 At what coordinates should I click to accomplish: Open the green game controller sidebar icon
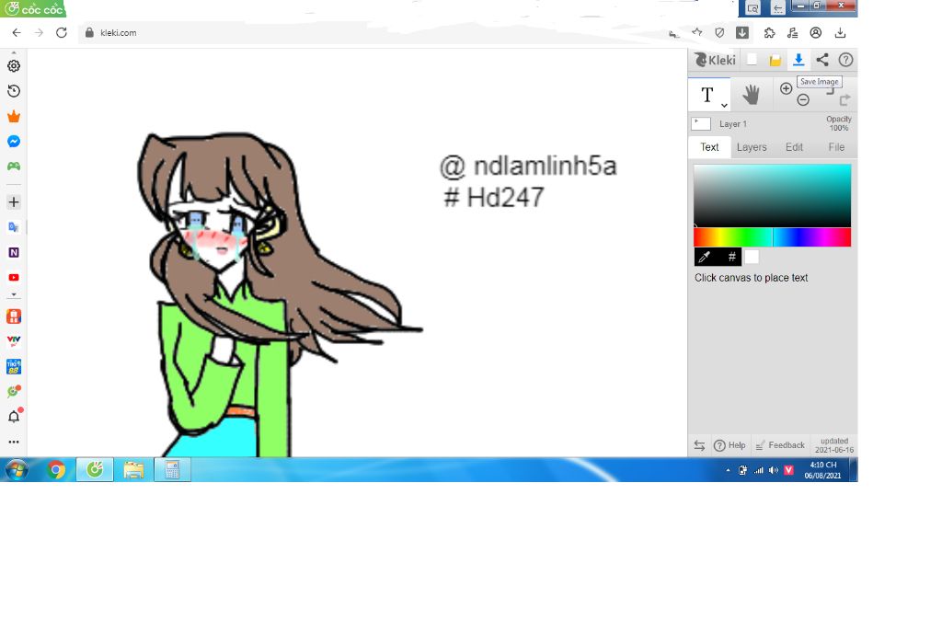[14, 166]
